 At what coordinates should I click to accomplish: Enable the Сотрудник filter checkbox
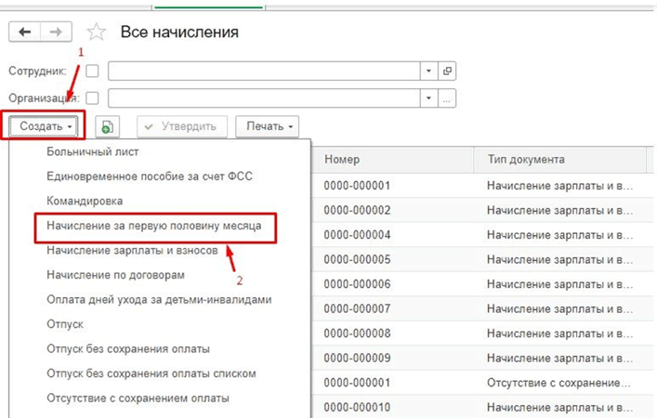pos(92,71)
